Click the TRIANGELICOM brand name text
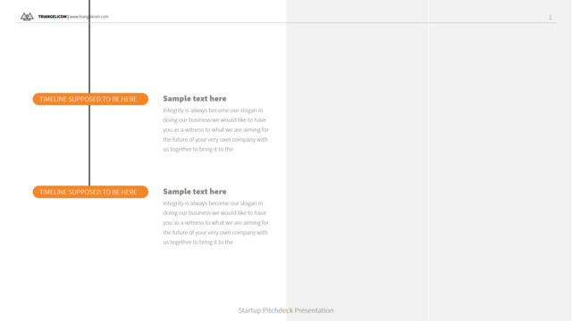The height and width of the screenshot is (321, 572). [53, 17]
